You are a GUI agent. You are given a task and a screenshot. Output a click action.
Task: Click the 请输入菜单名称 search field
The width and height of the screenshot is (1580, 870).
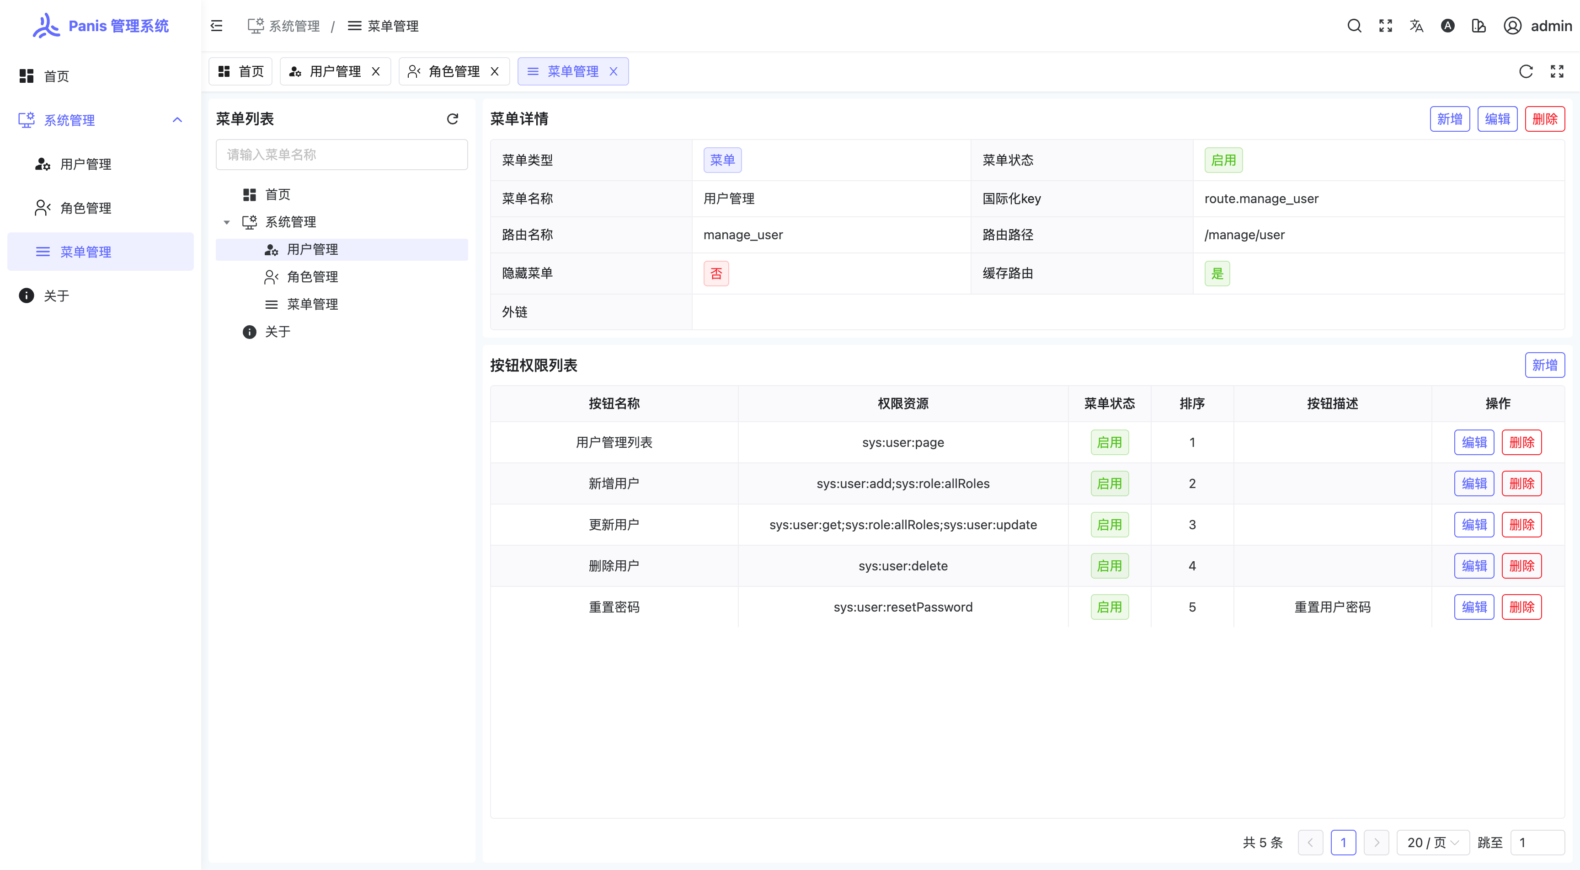click(342, 155)
